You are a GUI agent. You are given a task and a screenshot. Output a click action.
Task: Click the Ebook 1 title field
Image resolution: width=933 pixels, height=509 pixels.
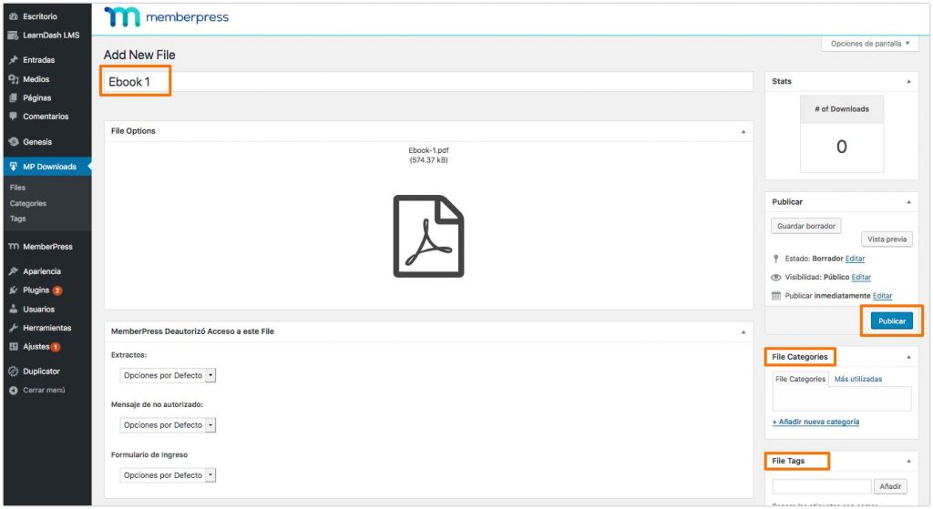(428, 82)
